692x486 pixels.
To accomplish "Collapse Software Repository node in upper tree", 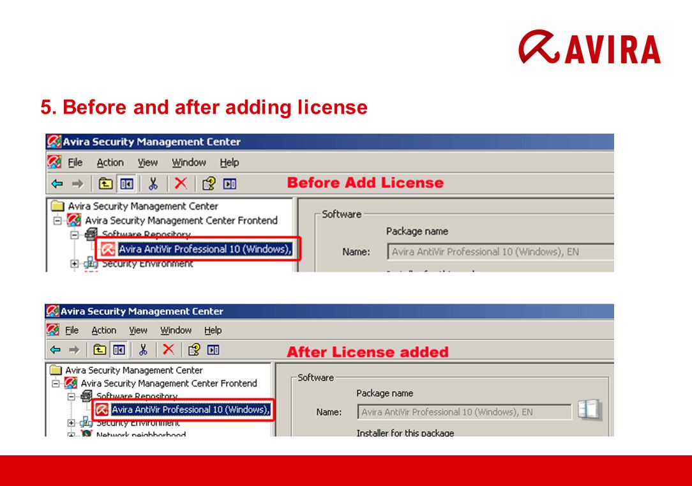I will point(75,234).
